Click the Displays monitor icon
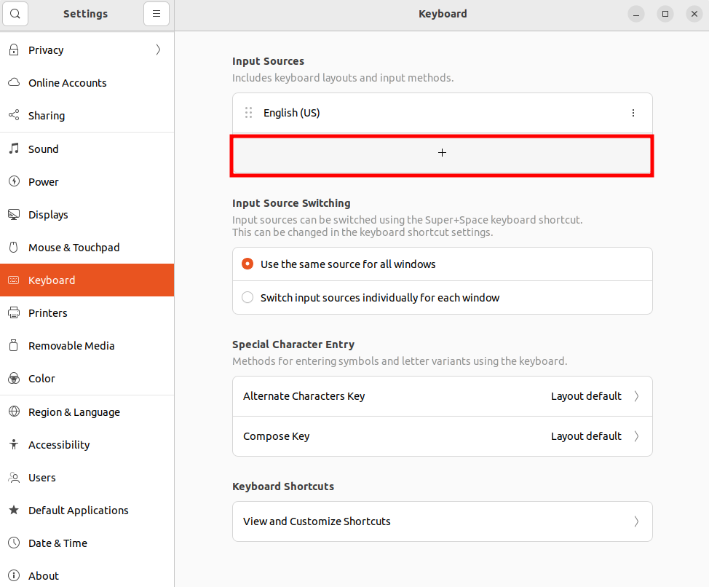Screen dimensions: 709x587 coord(14,214)
